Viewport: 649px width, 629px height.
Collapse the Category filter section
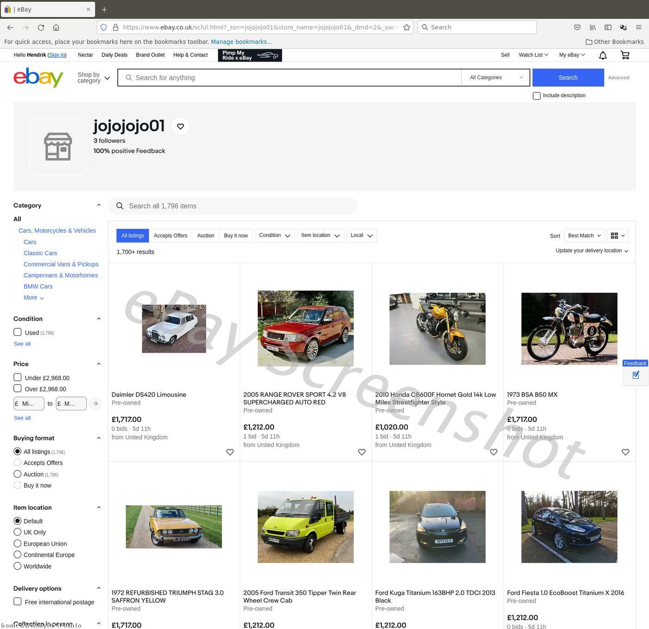click(98, 205)
